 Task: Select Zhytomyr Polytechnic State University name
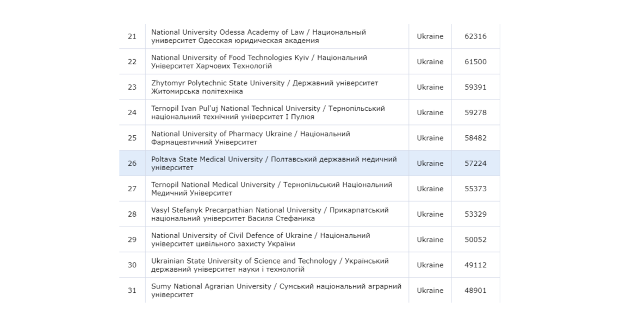pyautogui.click(x=264, y=87)
